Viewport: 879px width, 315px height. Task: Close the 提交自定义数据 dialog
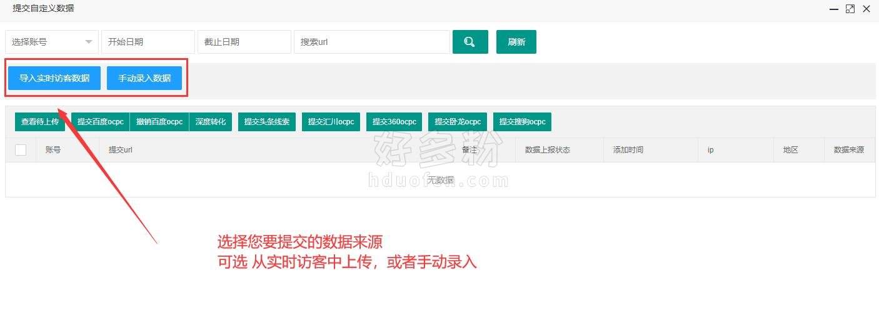coord(866,9)
